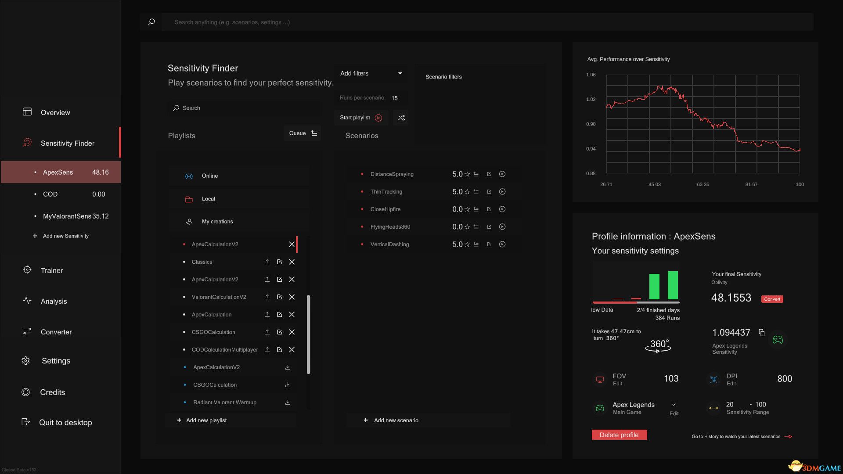Upload the Classics playlist
Image resolution: width=843 pixels, height=474 pixels.
(267, 262)
